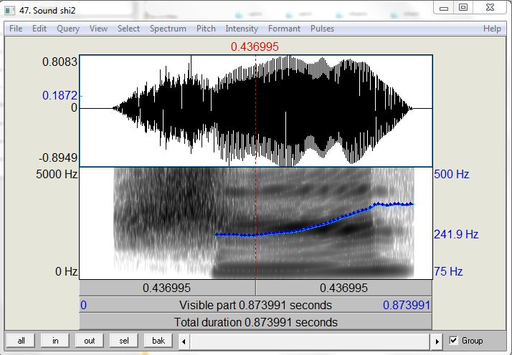This screenshot has height=355, width=512.
Task: Open the Select menu
Action: pos(128,29)
